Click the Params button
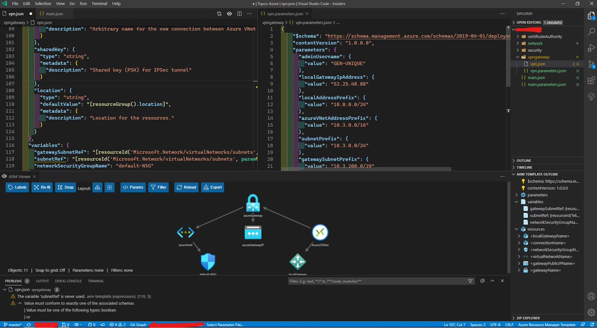The image size is (597, 328). (x=133, y=187)
